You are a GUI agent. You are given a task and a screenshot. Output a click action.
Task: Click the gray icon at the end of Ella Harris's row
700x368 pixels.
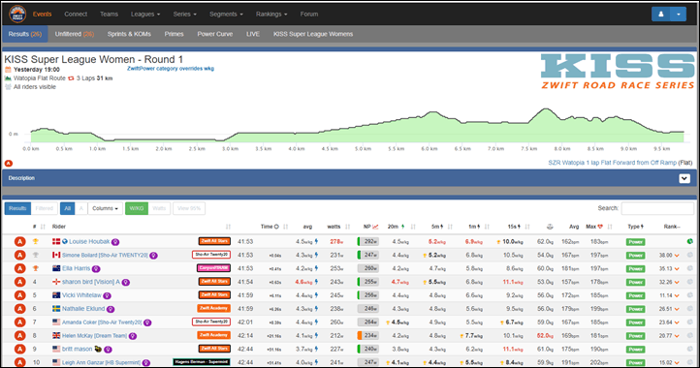click(689, 268)
